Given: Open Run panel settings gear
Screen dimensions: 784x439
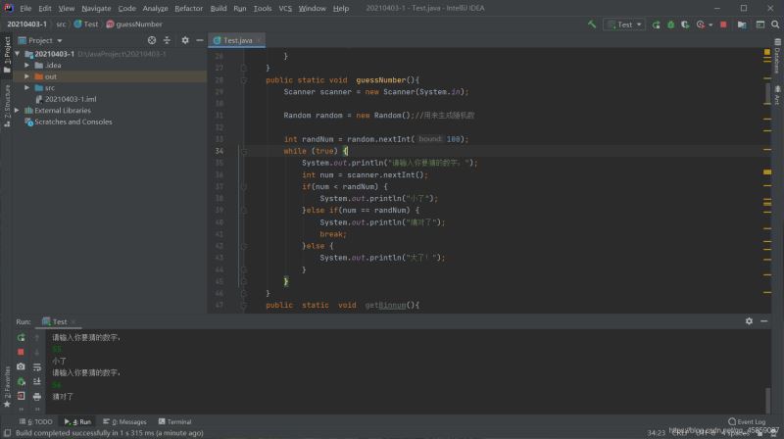Looking at the screenshot, I should pos(750,321).
